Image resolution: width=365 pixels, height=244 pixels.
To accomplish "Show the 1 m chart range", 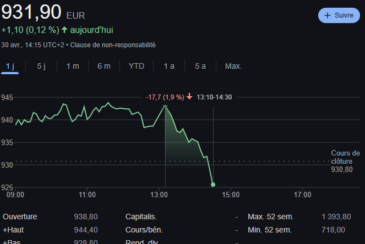I will point(73,66).
